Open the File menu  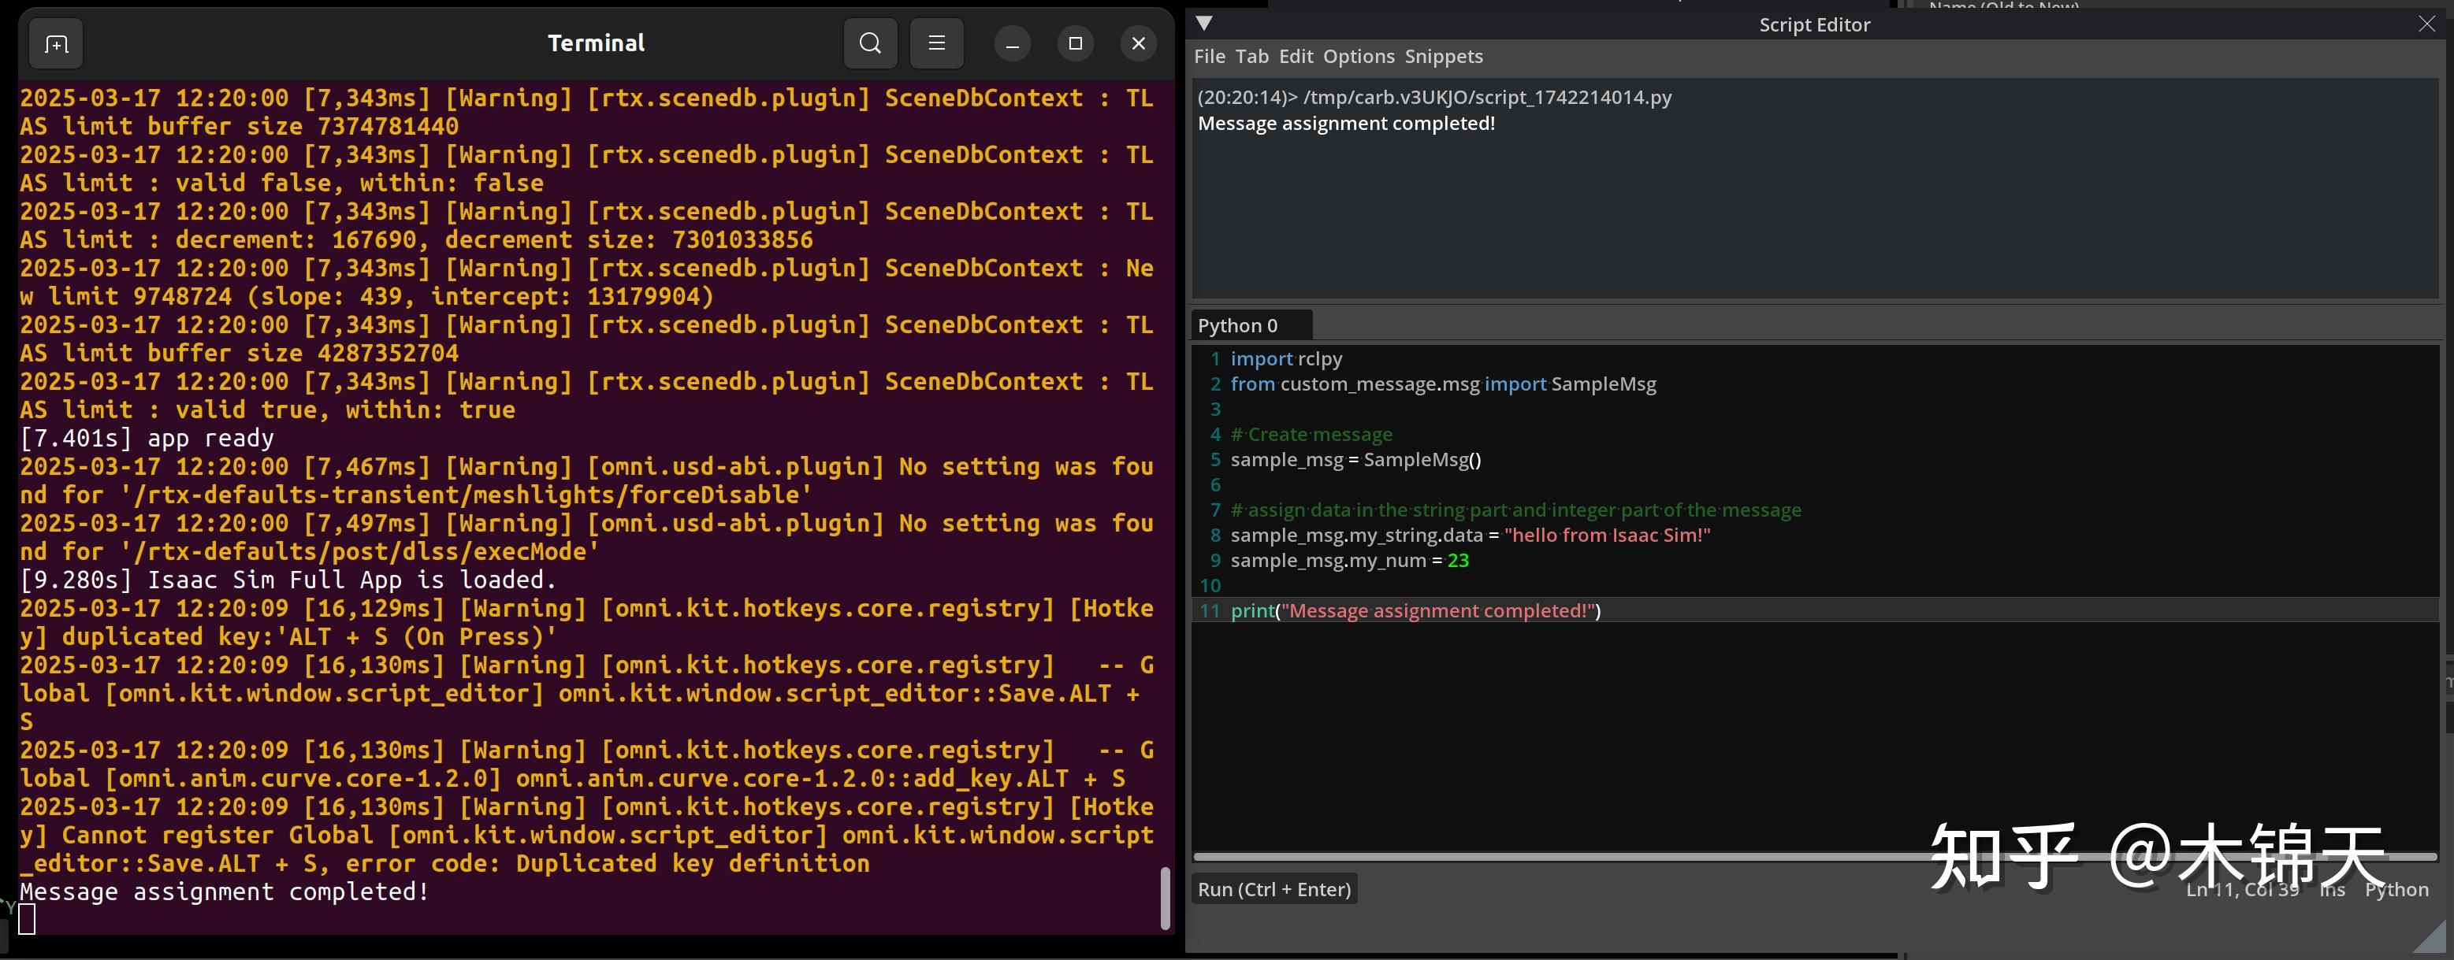tap(1209, 56)
